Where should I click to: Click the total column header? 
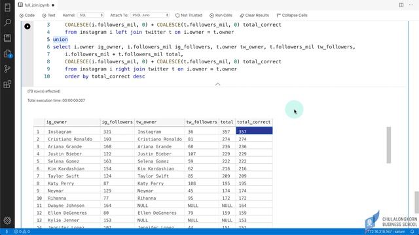point(227,122)
